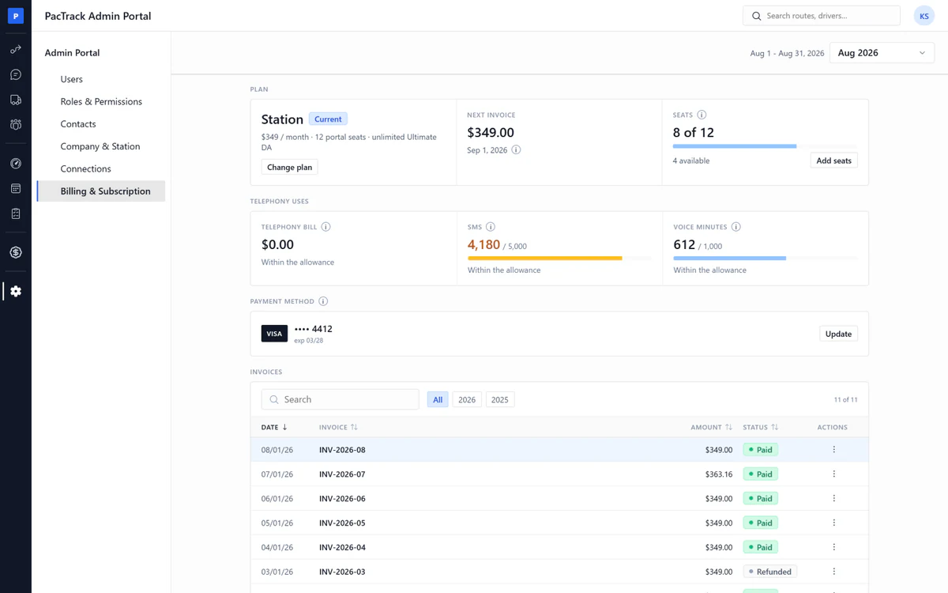The height and width of the screenshot is (593, 948).
Task: Click the info icon beside Payment Method
Action: tap(323, 301)
